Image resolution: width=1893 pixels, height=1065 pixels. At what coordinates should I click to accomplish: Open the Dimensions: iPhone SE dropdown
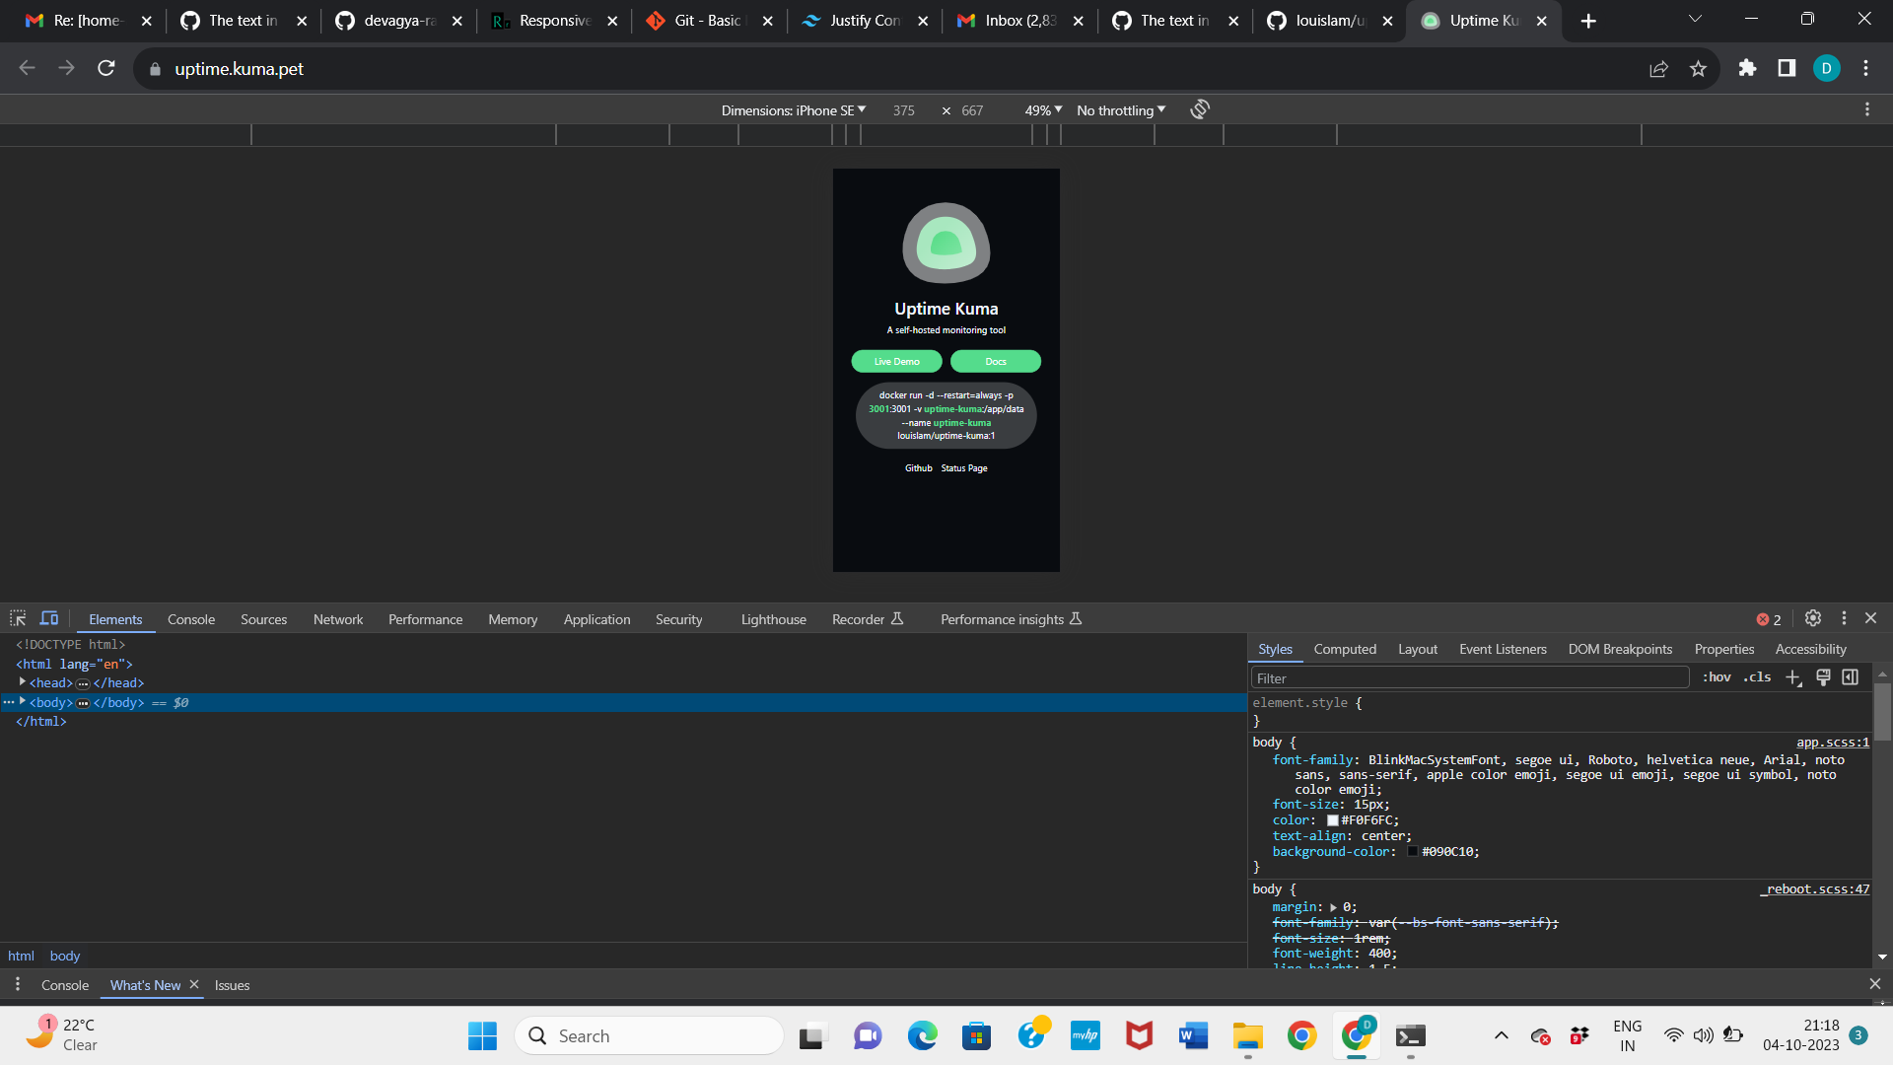pyautogui.click(x=795, y=109)
